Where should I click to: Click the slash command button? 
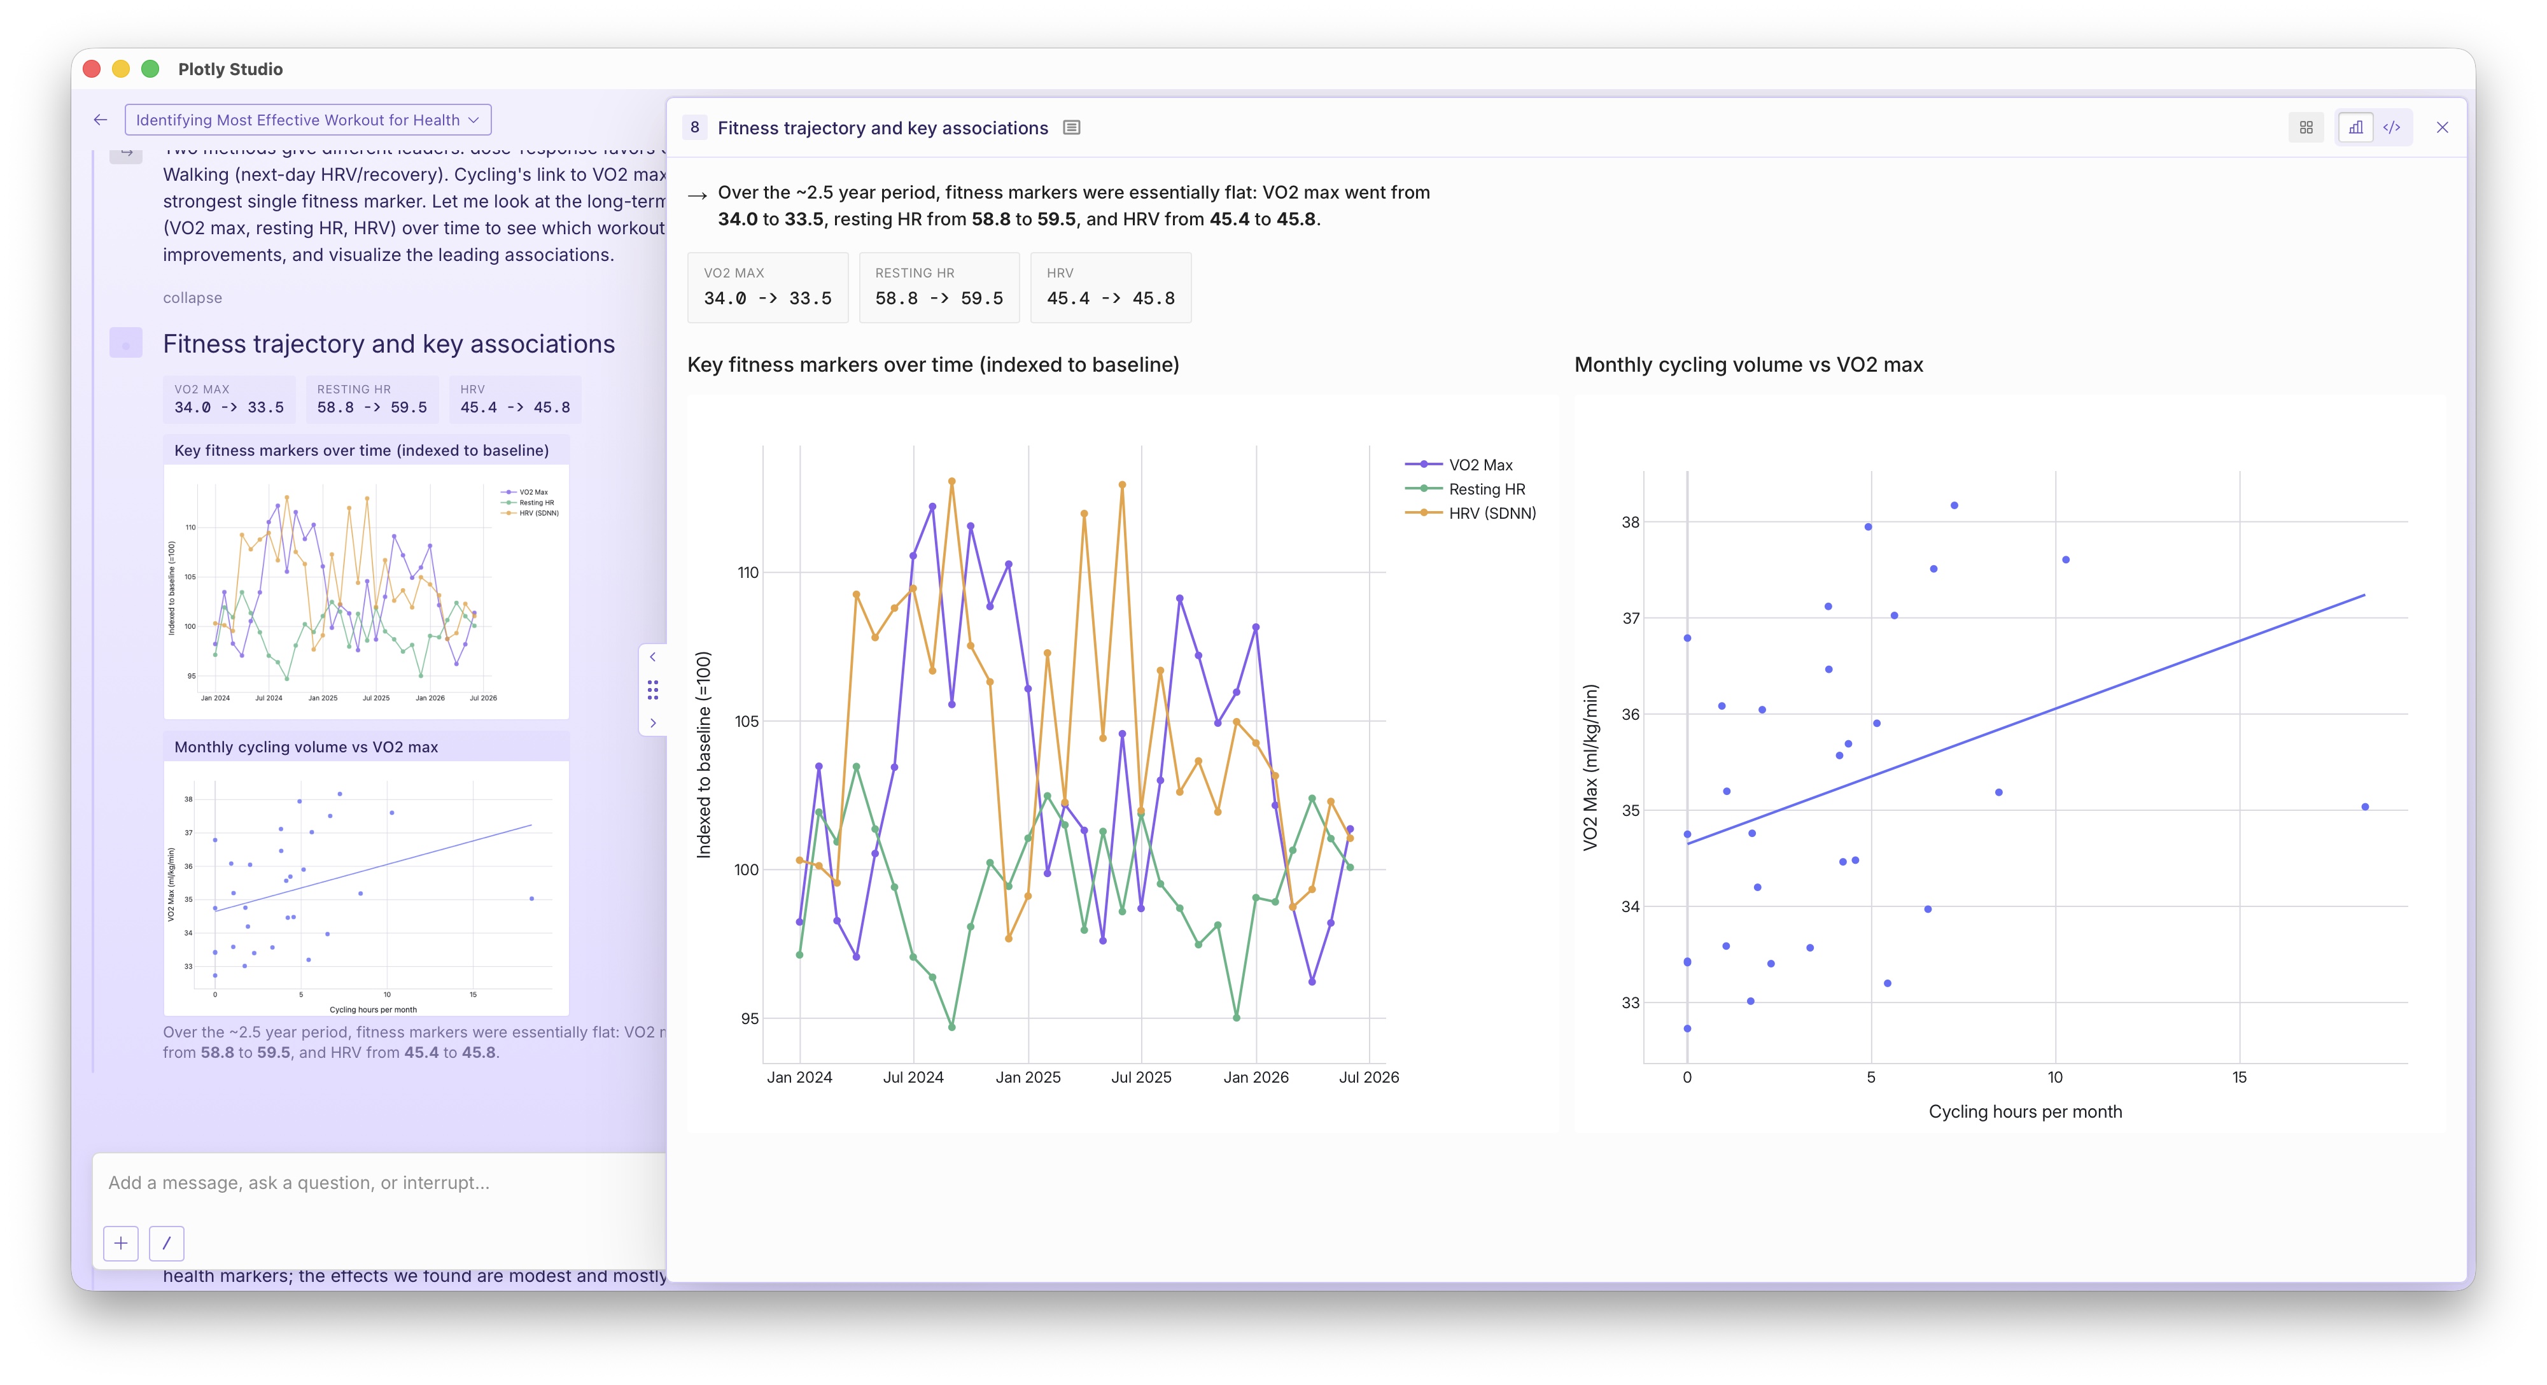pos(166,1242)
